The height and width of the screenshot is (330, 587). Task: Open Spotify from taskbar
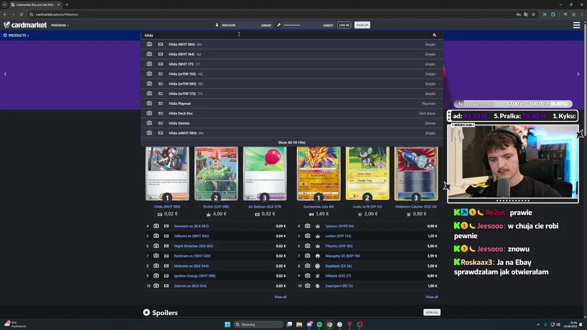320,324
